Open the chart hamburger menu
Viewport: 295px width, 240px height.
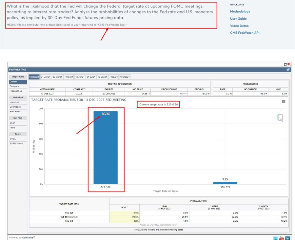284,102
